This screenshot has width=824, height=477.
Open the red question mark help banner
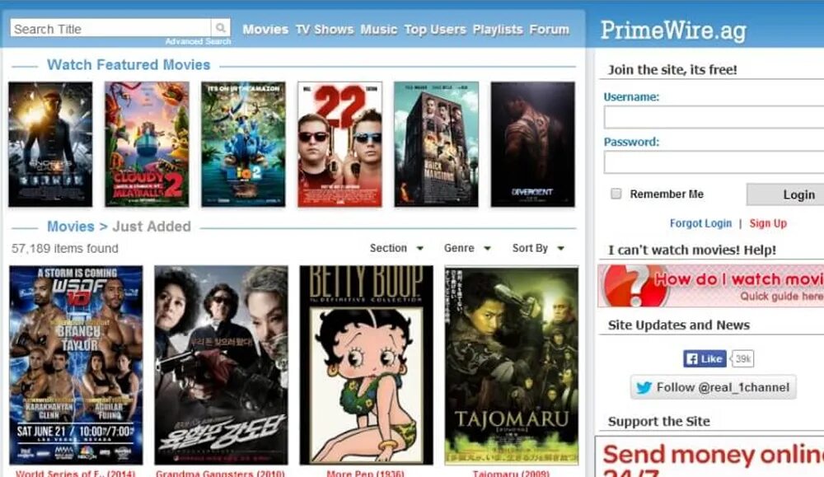[x=710, y=286]
